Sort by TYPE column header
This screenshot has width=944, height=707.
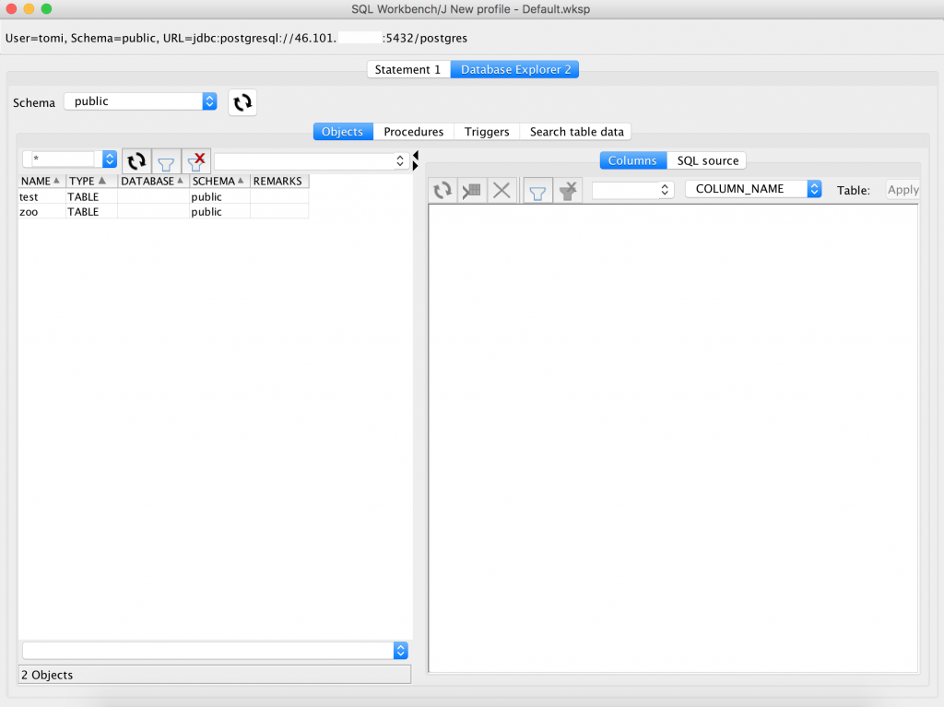coord(82,181)
